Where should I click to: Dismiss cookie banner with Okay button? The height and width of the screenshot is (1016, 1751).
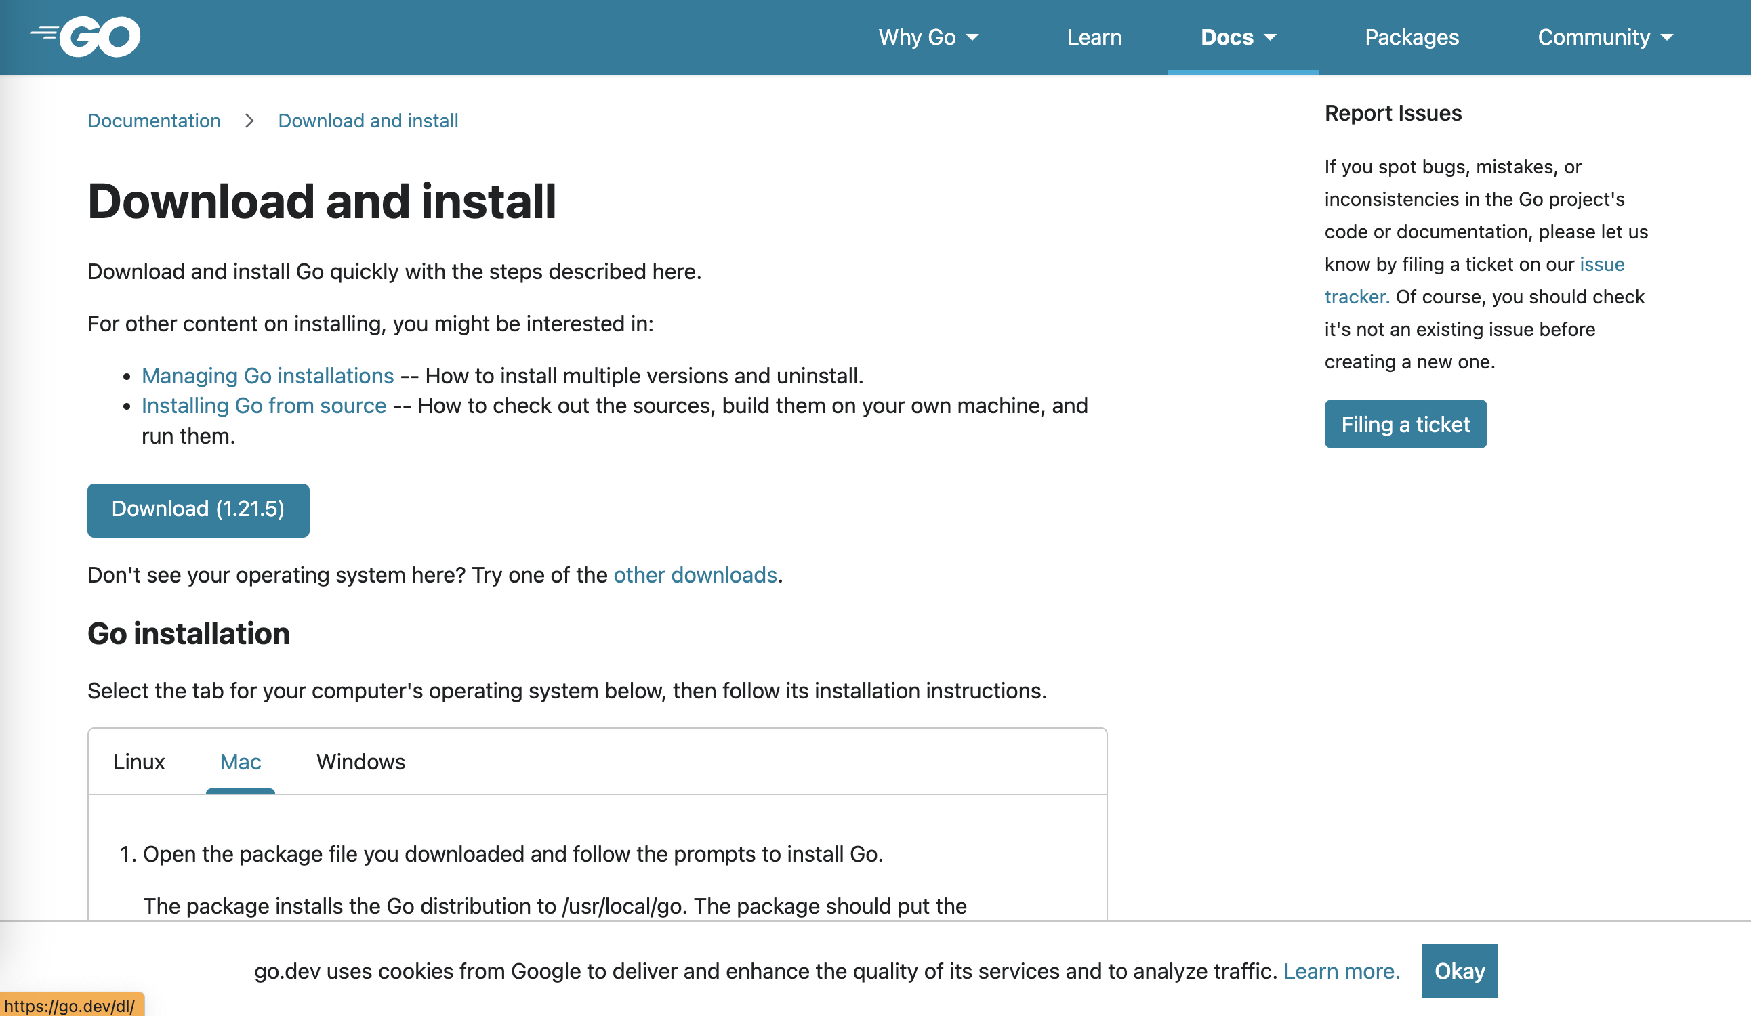(x=1459, y=971)
